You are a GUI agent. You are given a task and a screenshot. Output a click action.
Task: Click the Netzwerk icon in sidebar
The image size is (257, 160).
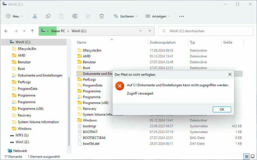click(10, 151)
